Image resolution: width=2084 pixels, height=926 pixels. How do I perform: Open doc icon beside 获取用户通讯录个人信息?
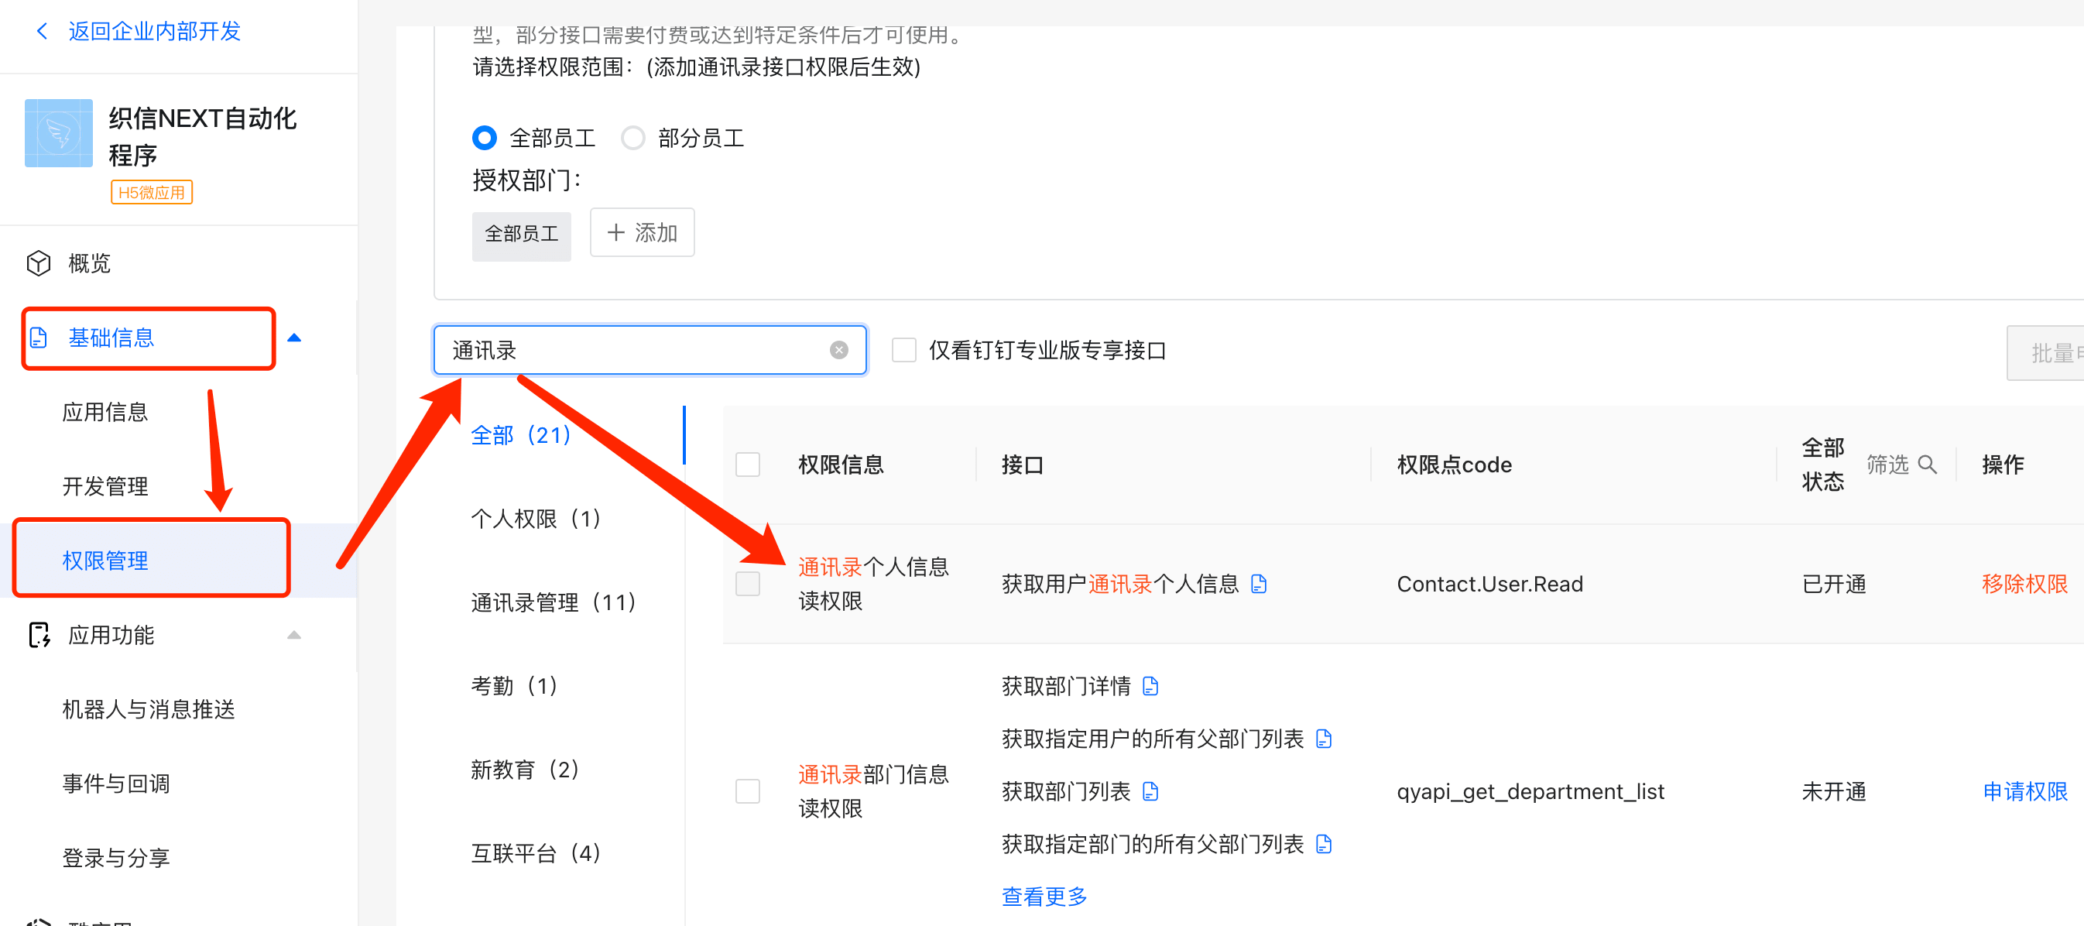coord(1259,584)
